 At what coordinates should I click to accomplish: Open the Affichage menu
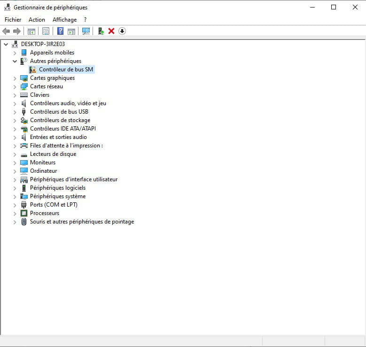(65, 20)
